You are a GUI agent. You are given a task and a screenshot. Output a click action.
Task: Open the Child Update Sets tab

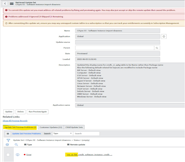tap(74, 127)
